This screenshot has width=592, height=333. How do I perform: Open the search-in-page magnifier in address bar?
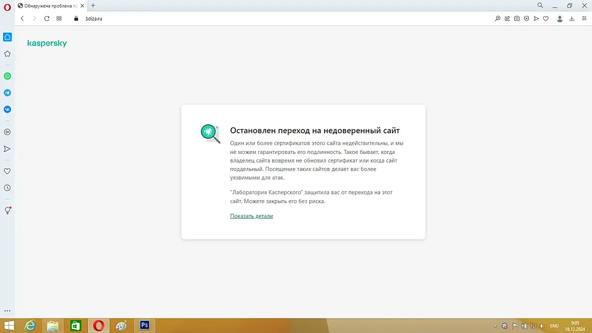pos(498,19)
